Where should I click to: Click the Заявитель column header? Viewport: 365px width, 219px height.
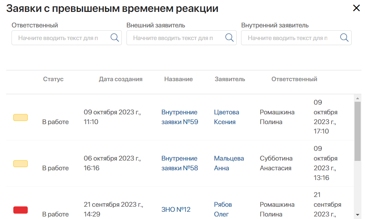tap(230, 79)
